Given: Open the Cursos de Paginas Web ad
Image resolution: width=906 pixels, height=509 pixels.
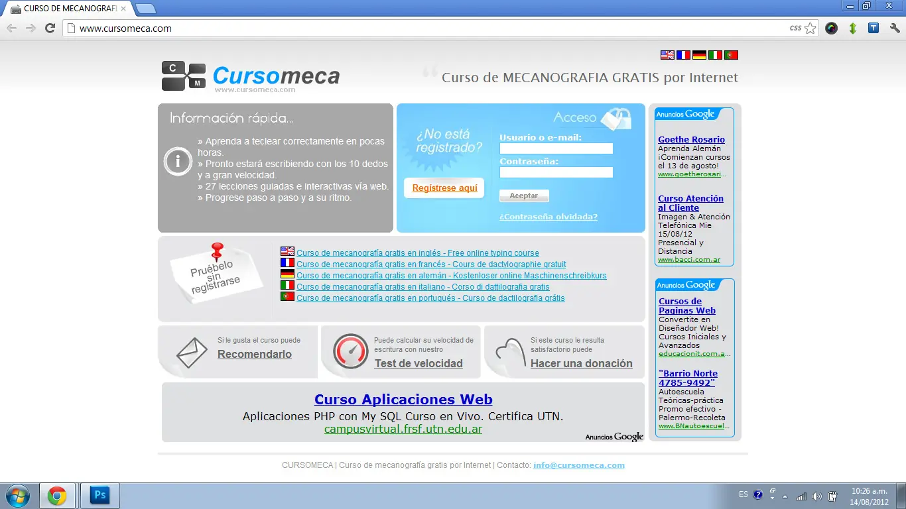Looking at the screenshot, I should 687,306.
